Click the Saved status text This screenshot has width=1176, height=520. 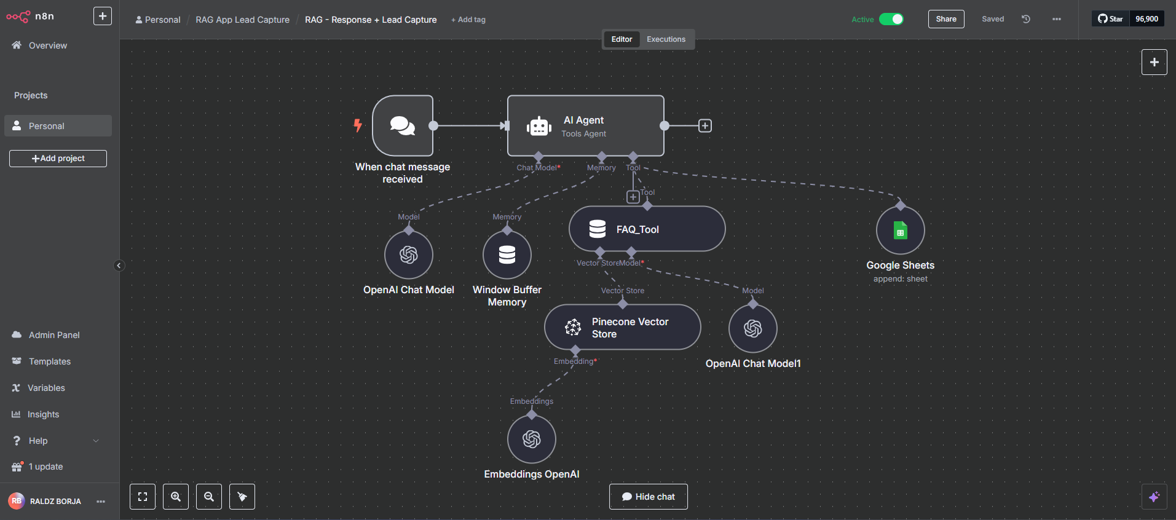pyautogui.click(x=993, y=19)
